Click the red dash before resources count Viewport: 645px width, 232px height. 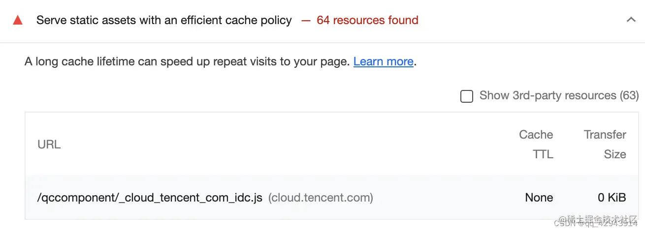click(306, 21)
